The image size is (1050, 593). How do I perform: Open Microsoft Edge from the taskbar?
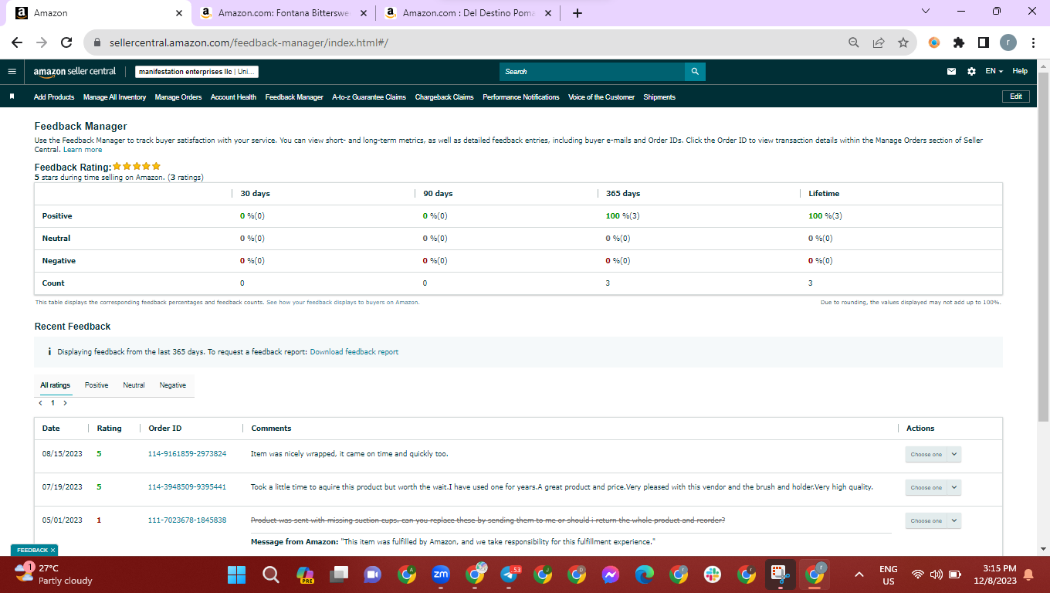(x=645, y=574)
